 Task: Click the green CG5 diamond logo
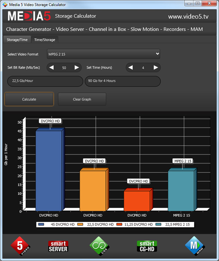pos(99,246)
